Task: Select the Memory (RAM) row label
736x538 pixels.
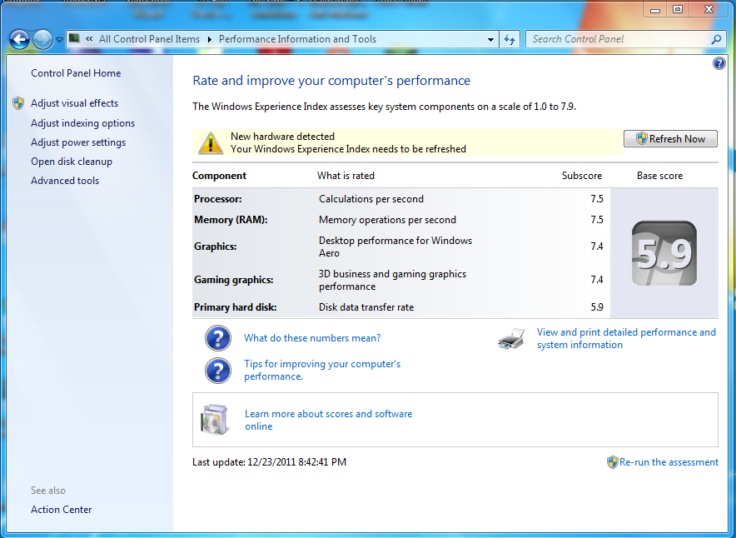Action: point(231,220)
